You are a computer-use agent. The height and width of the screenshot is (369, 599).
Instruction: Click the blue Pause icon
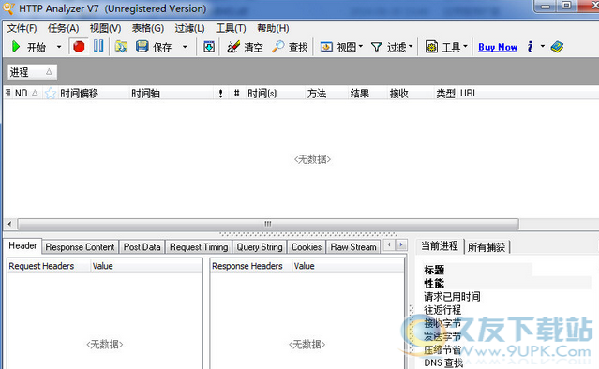(x=98, y=46)
